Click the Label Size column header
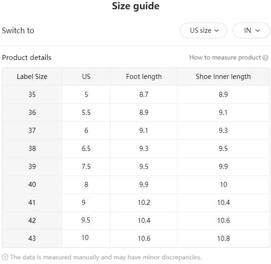 (32, 77)
